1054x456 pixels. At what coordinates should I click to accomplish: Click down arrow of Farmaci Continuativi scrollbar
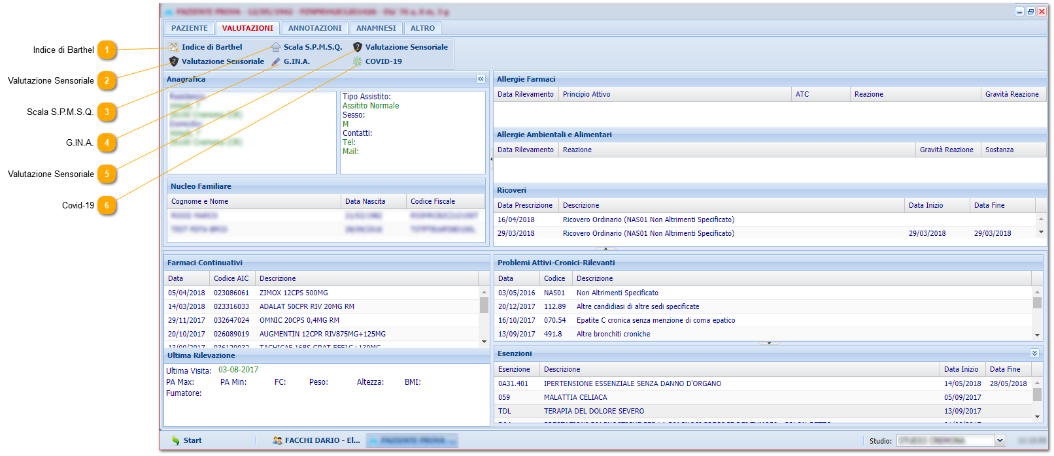[484, 341]
